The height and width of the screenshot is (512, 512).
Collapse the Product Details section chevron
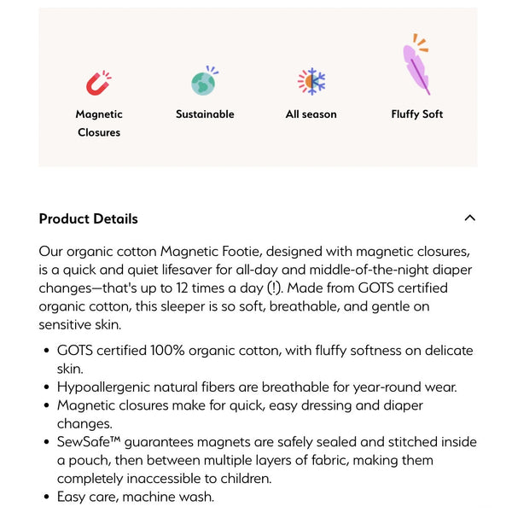click(469, 218)
